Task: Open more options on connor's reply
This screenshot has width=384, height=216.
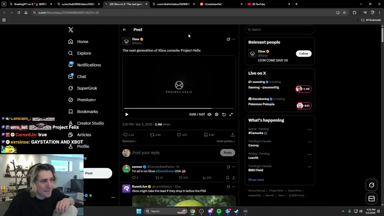Action: pyautogui.click(x=234, y=167)
